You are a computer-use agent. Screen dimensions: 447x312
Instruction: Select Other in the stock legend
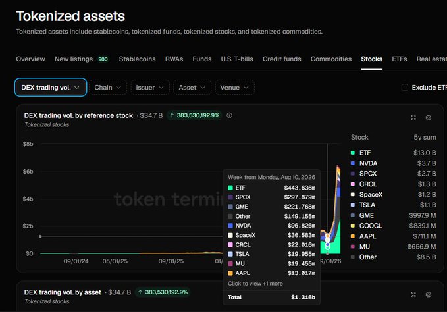tap(368, 257)
